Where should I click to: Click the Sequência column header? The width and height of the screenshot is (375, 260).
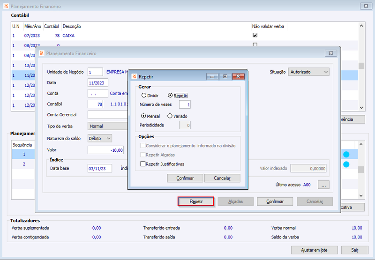tap(22, 145)
